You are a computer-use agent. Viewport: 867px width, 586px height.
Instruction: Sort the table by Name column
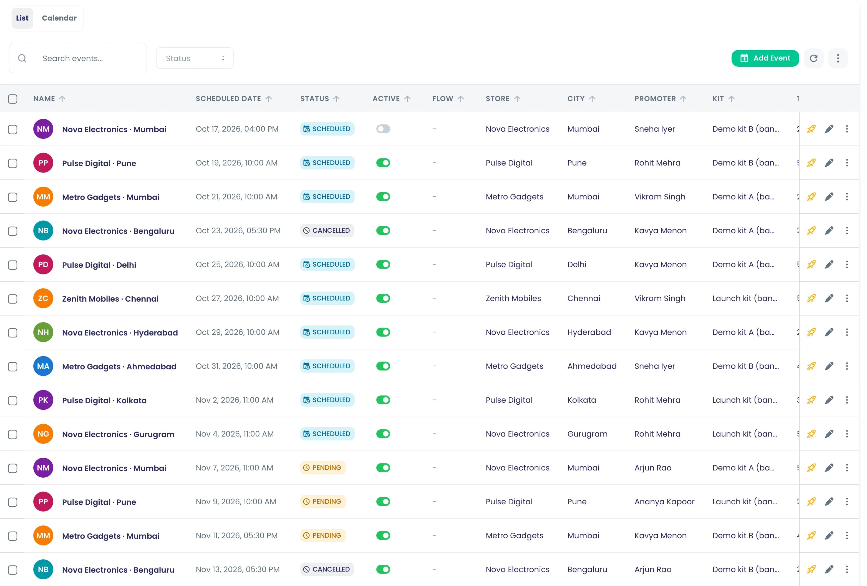(x=49, y=99)
